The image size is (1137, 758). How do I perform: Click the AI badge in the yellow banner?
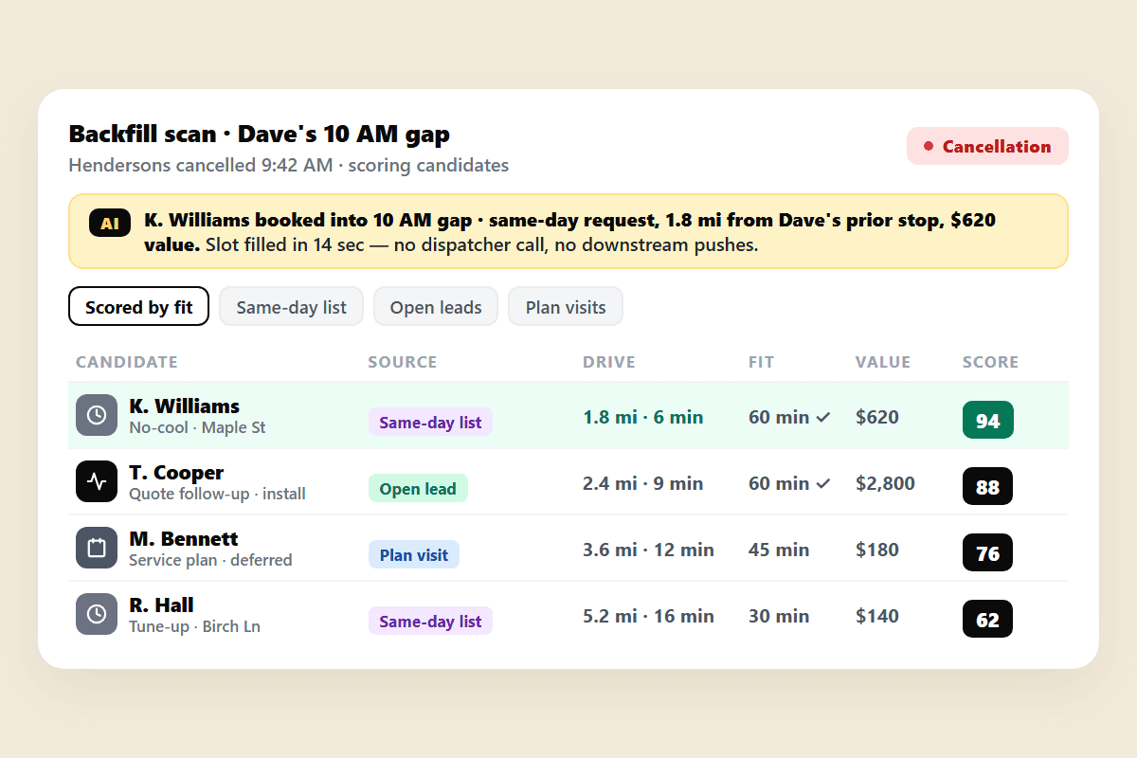(110, 223)
